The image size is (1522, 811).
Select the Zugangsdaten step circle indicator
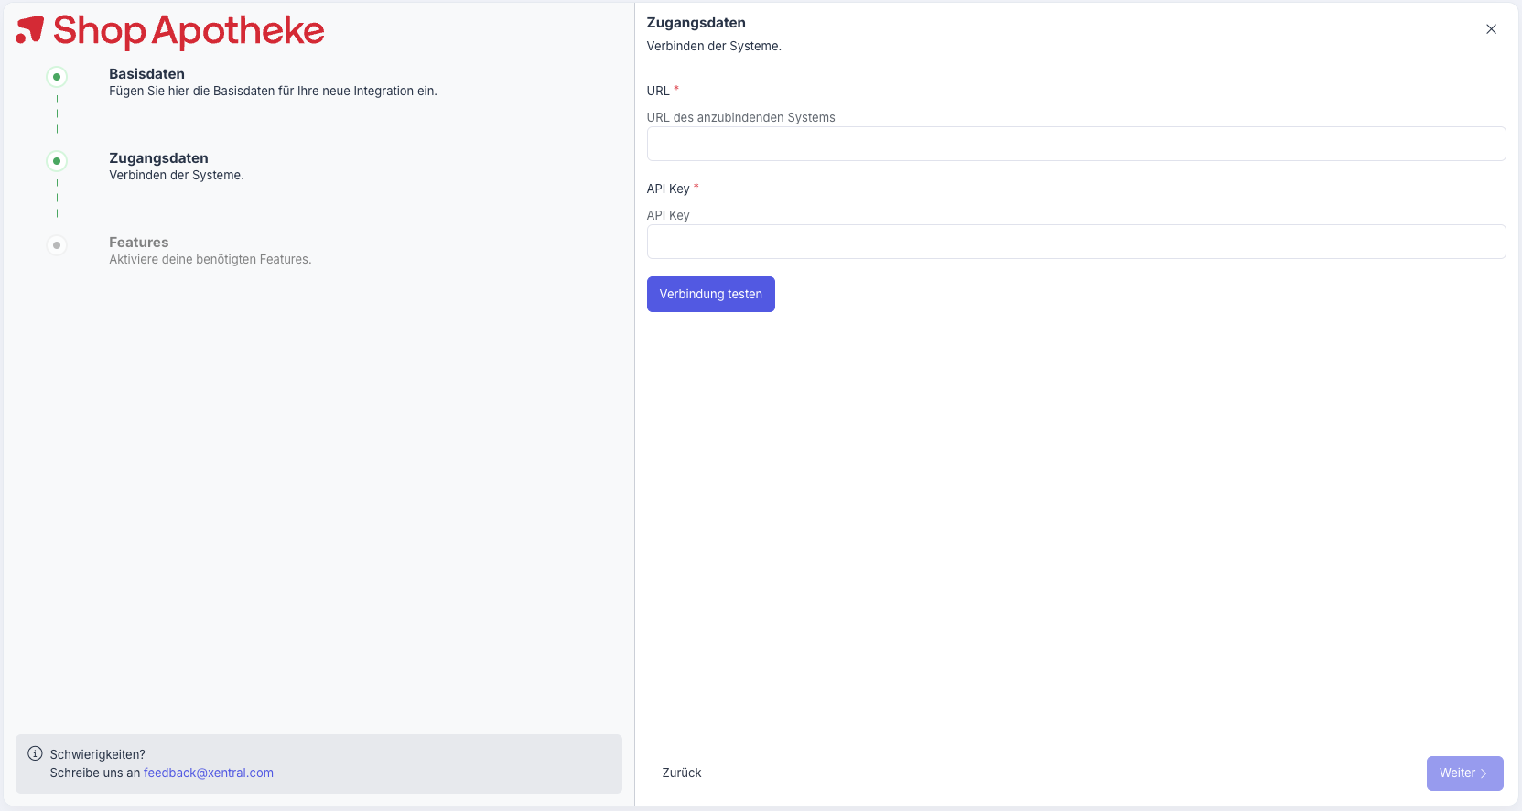pos(57,161)
